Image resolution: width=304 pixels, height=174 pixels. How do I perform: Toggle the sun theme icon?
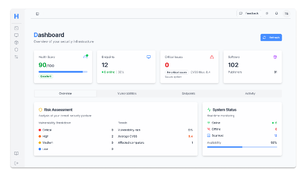pos(267,13)
